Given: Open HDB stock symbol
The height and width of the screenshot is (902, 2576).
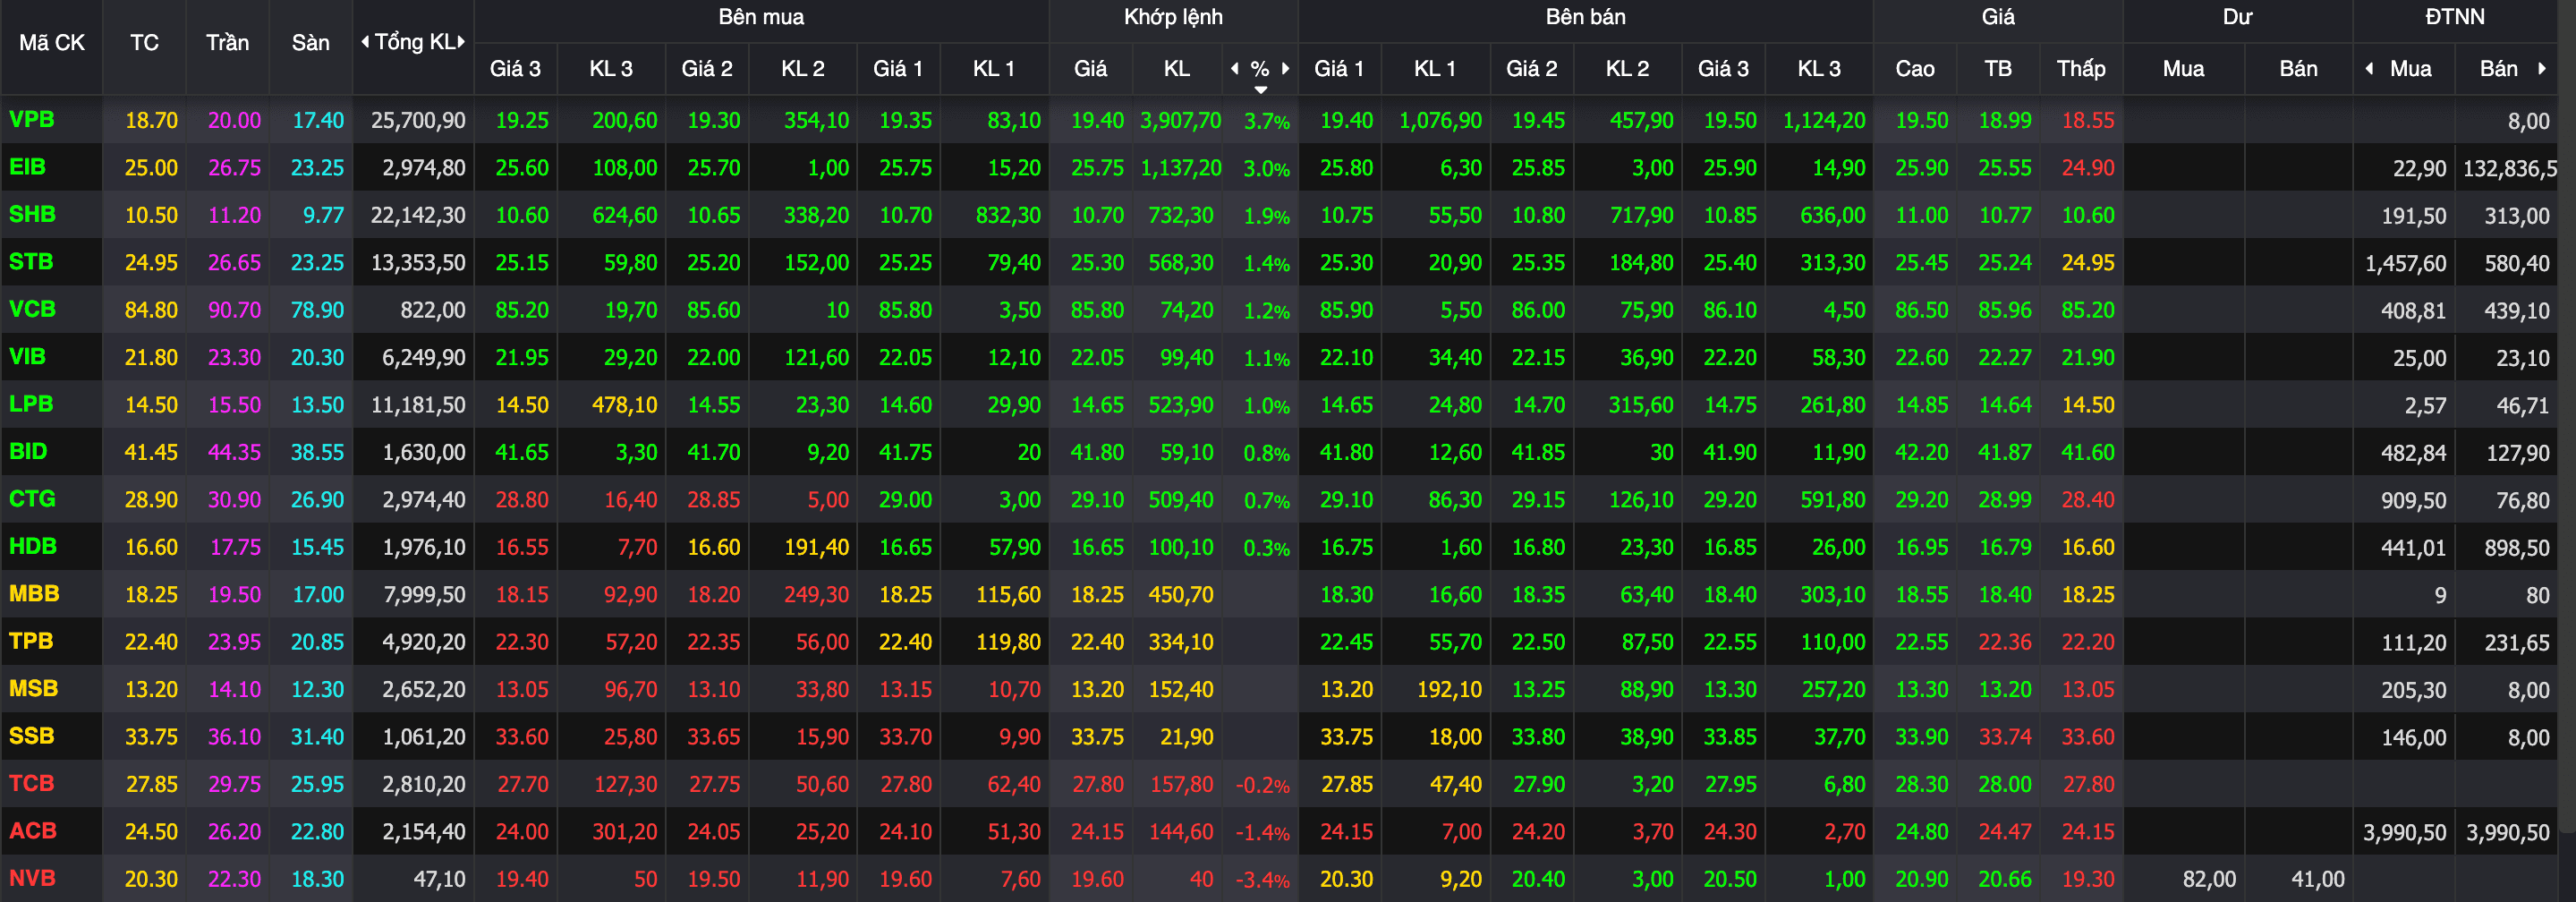Looking at the screenshot, I should pyautogui.click(x=33, y=547).
